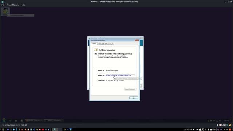Click the yellow folder icon in VMware status bar
Image resolution: width=233 pixels, height=131 pixels.
[x=230, y=125]
